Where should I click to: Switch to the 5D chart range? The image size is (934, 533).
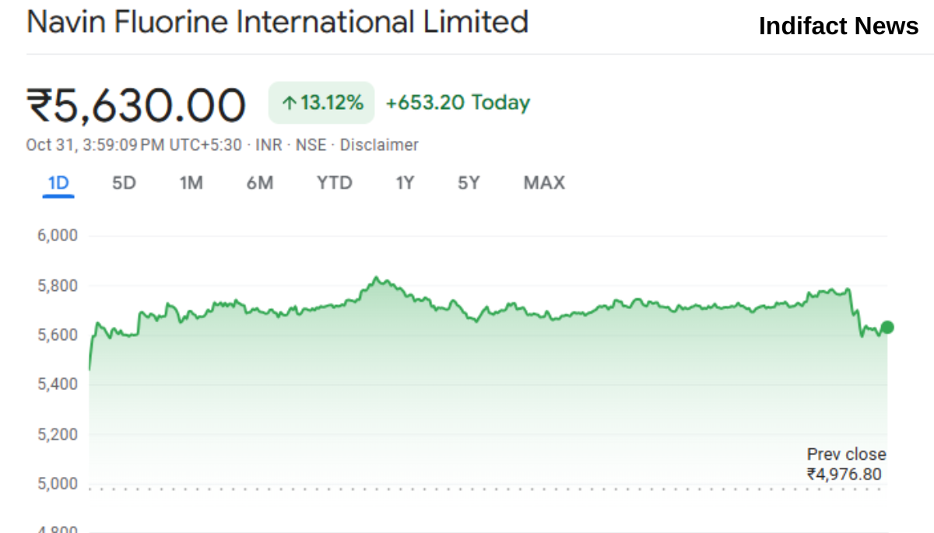124,184
